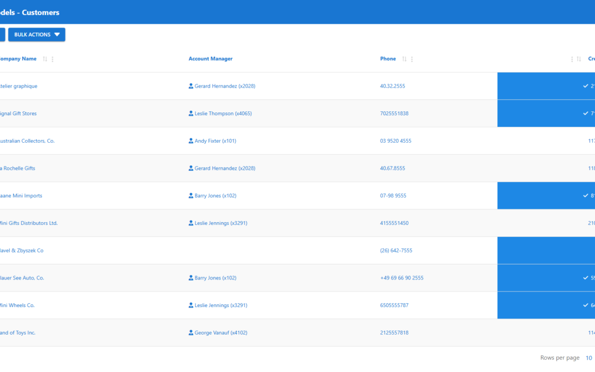Click phone number 4155551450
The image size is (595, 372).
[x=394, y=223]
